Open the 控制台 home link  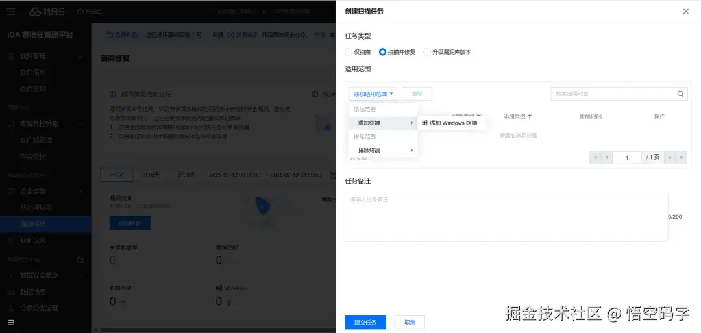coord(90,12)
